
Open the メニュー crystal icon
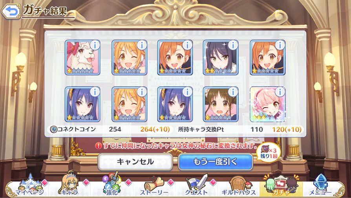[320, 185]
